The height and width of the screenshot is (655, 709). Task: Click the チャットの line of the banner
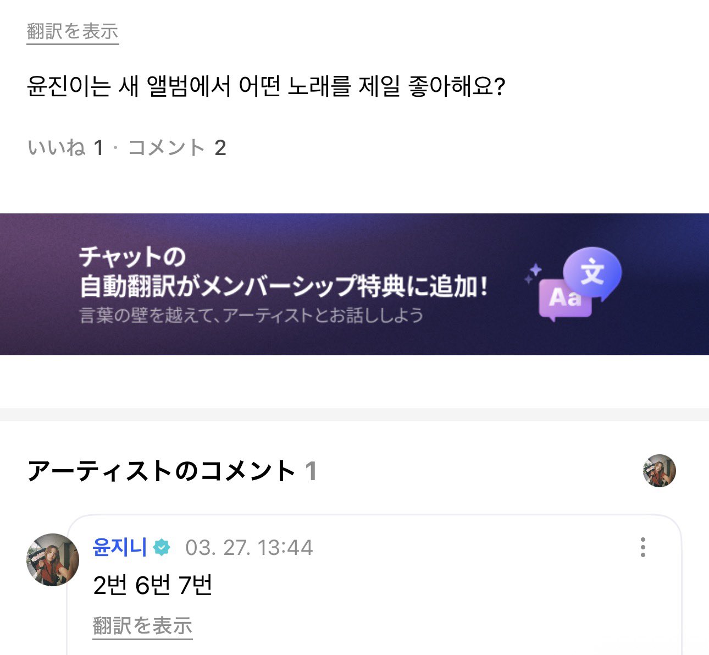coord(132,257)
